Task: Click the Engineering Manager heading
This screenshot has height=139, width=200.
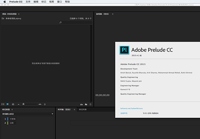Action: (130, 86)
